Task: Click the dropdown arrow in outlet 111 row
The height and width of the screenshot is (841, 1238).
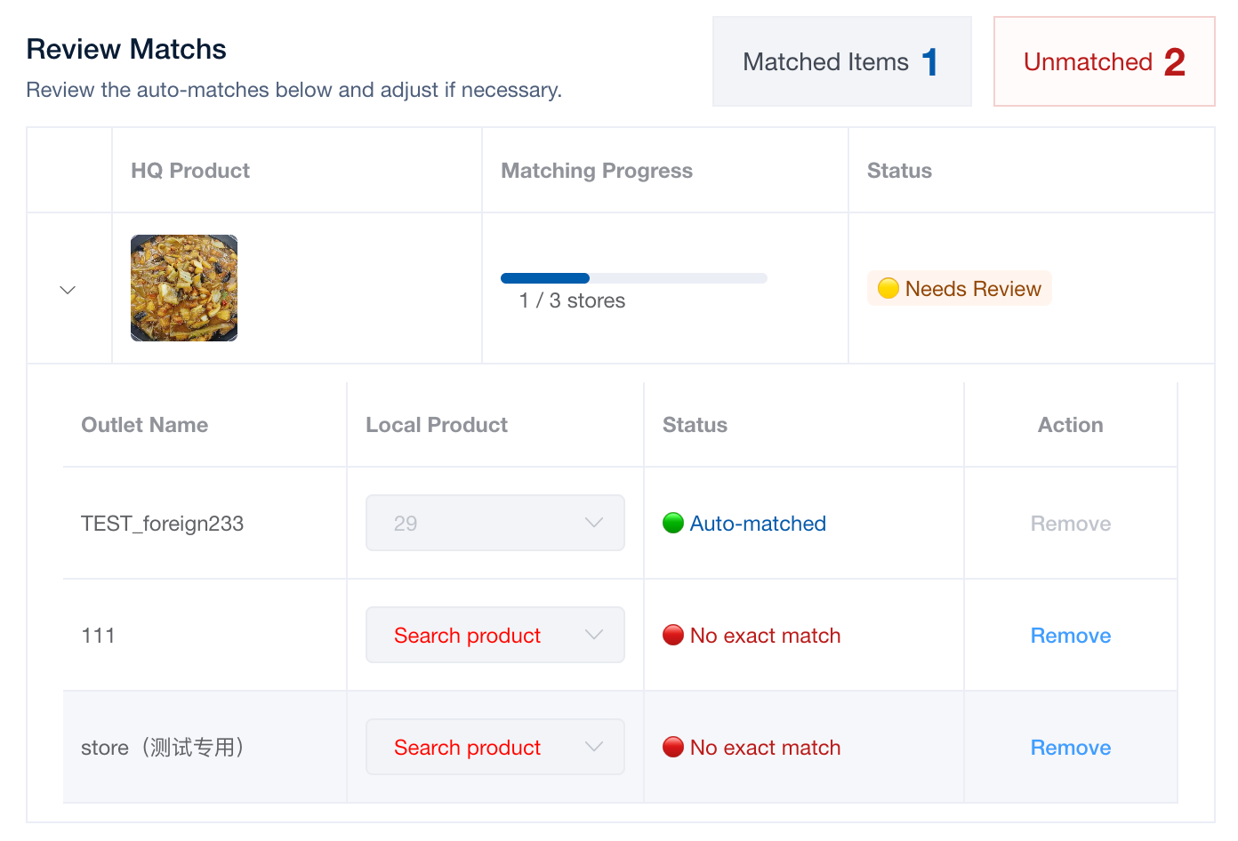Action: 594,635
